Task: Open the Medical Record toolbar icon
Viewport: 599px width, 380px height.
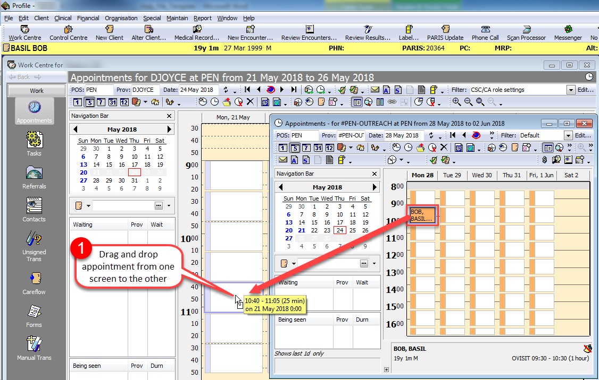Action: (x=197, y=33)
